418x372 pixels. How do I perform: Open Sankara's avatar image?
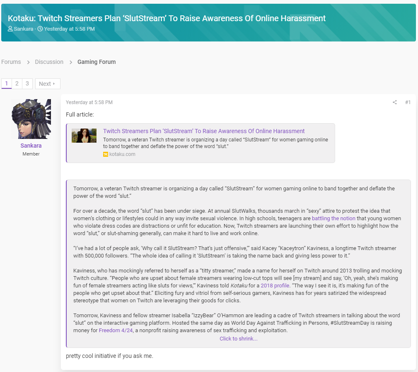point(31,119)
